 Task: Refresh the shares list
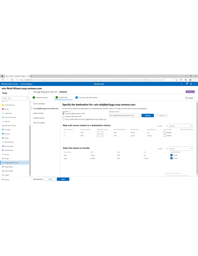tap(167, 149)
